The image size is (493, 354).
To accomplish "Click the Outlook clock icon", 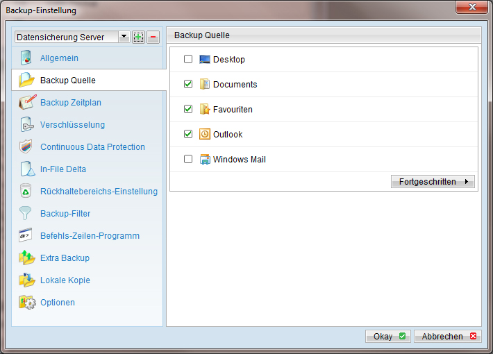I will pyautogui.click(x=205, y=134).
